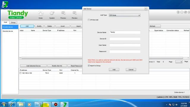Select the Easy7 Smart taskbar icon

pyautogui.click(x=64, y=104)
